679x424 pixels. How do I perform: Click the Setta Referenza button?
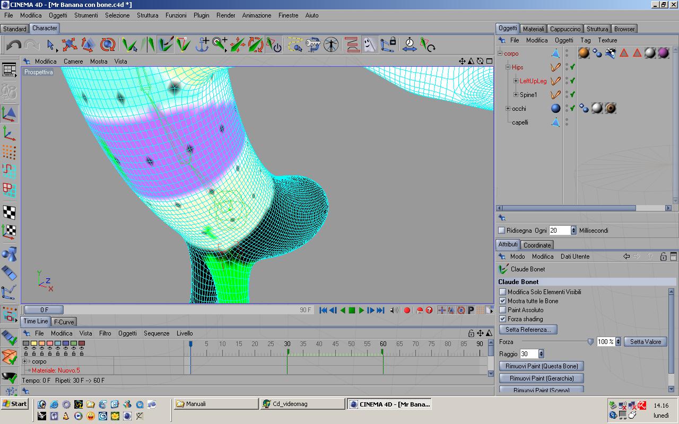pyautogui.click(x=528, y=330)
